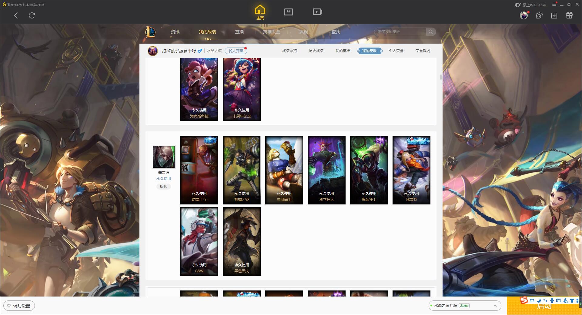
Task: Switch to the 英雄大全 tab
Action: [x=272, y=32]
